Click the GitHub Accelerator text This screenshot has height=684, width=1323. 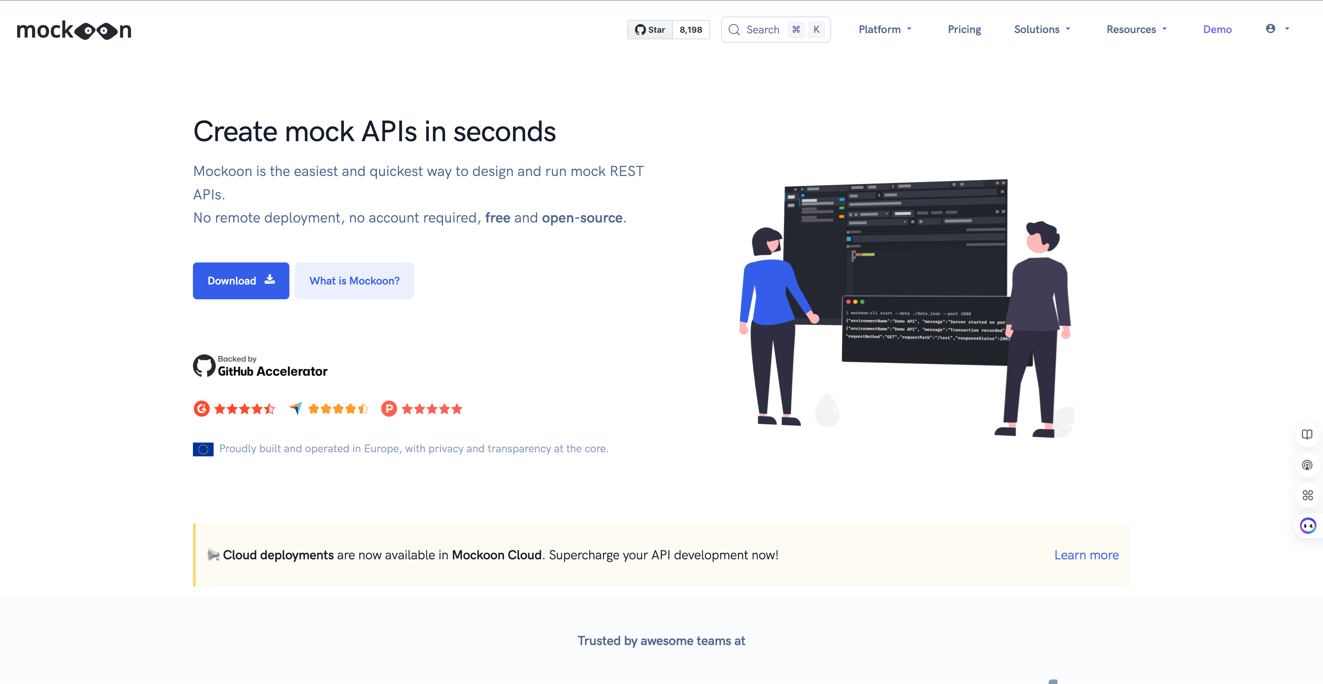coord(272,371)
